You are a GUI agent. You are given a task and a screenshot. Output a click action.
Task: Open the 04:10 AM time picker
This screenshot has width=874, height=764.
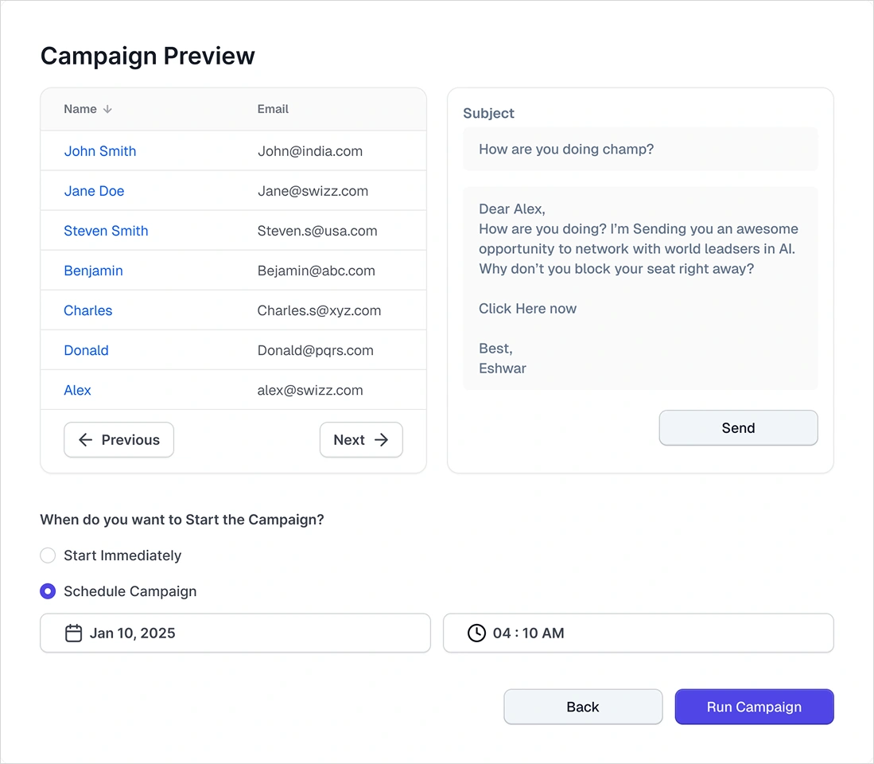tap(638, 633)
